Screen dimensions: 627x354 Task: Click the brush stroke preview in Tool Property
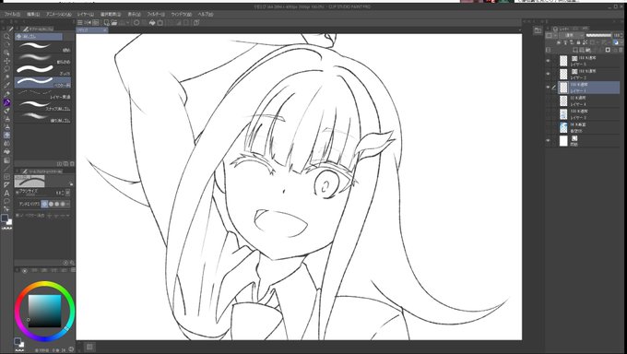click(30, 182)
